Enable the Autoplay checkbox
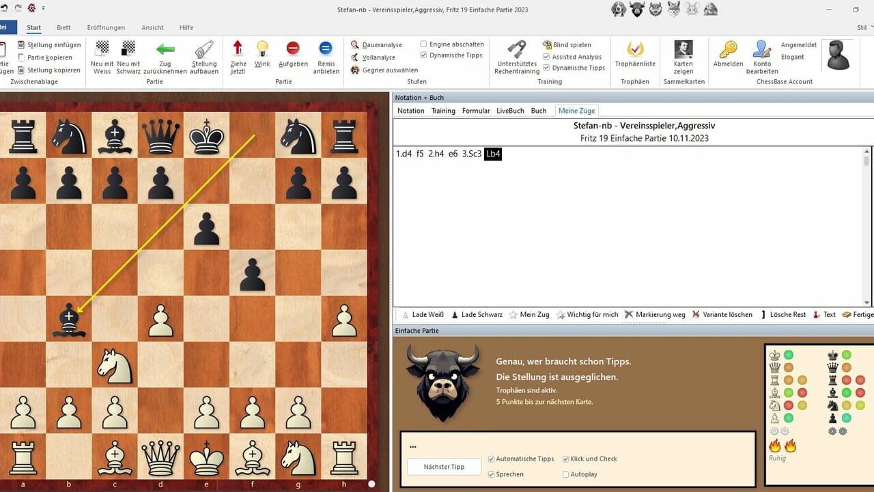The width and height of the screenshot is (874, 492). [565, 474]
